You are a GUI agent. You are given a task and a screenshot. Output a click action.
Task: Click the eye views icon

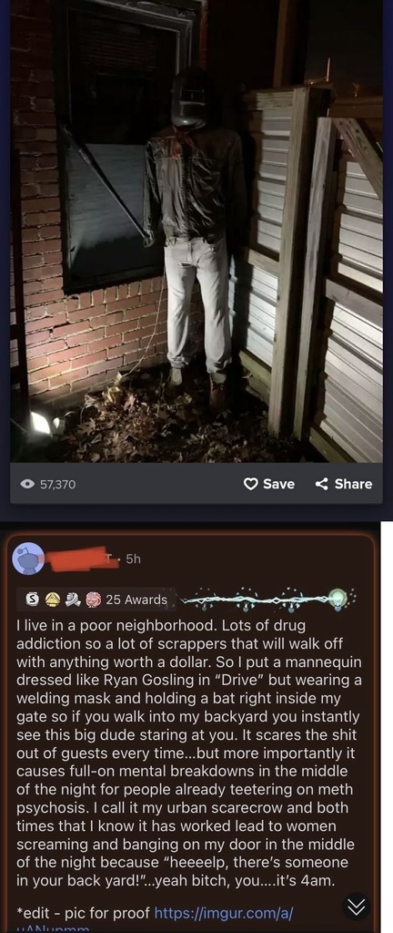(27, 485)
